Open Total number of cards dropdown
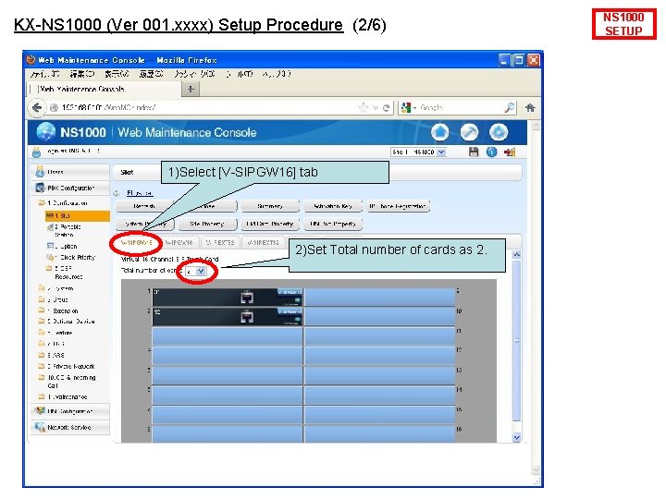666x499 pixels. [196, 271]
